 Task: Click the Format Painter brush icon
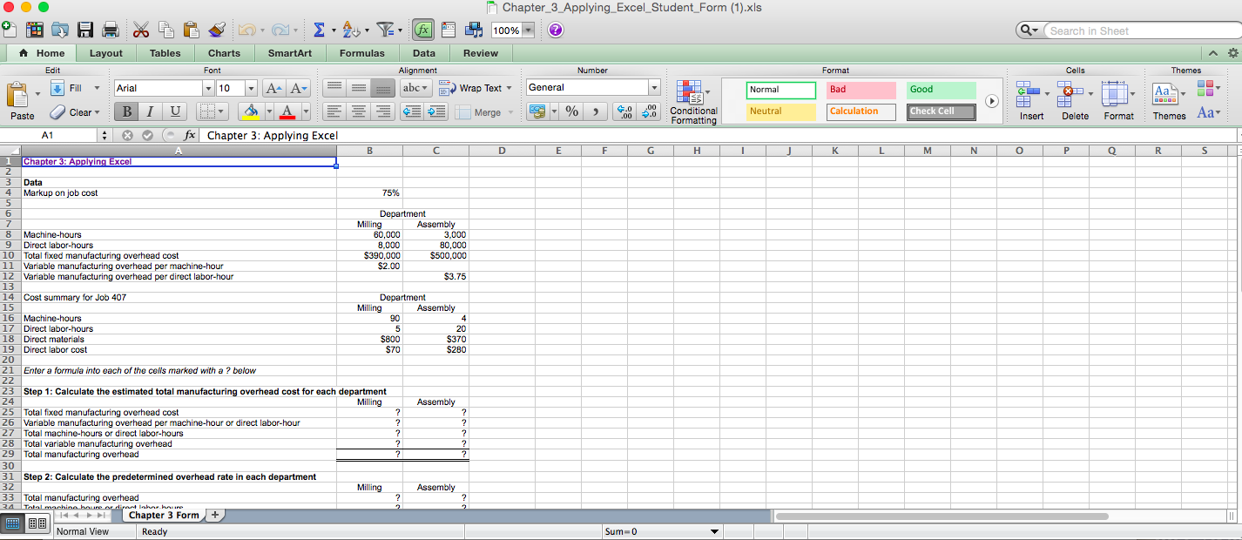pyautogui.click(x=217, y=29)
